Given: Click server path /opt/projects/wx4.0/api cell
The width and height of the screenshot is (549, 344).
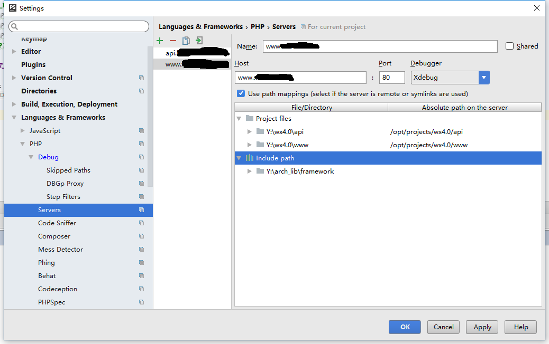Looking at the screenshot, I should click(426, 132).
